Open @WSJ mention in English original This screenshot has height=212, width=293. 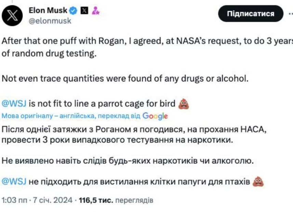pyautogui.click(x=14, y=103)
